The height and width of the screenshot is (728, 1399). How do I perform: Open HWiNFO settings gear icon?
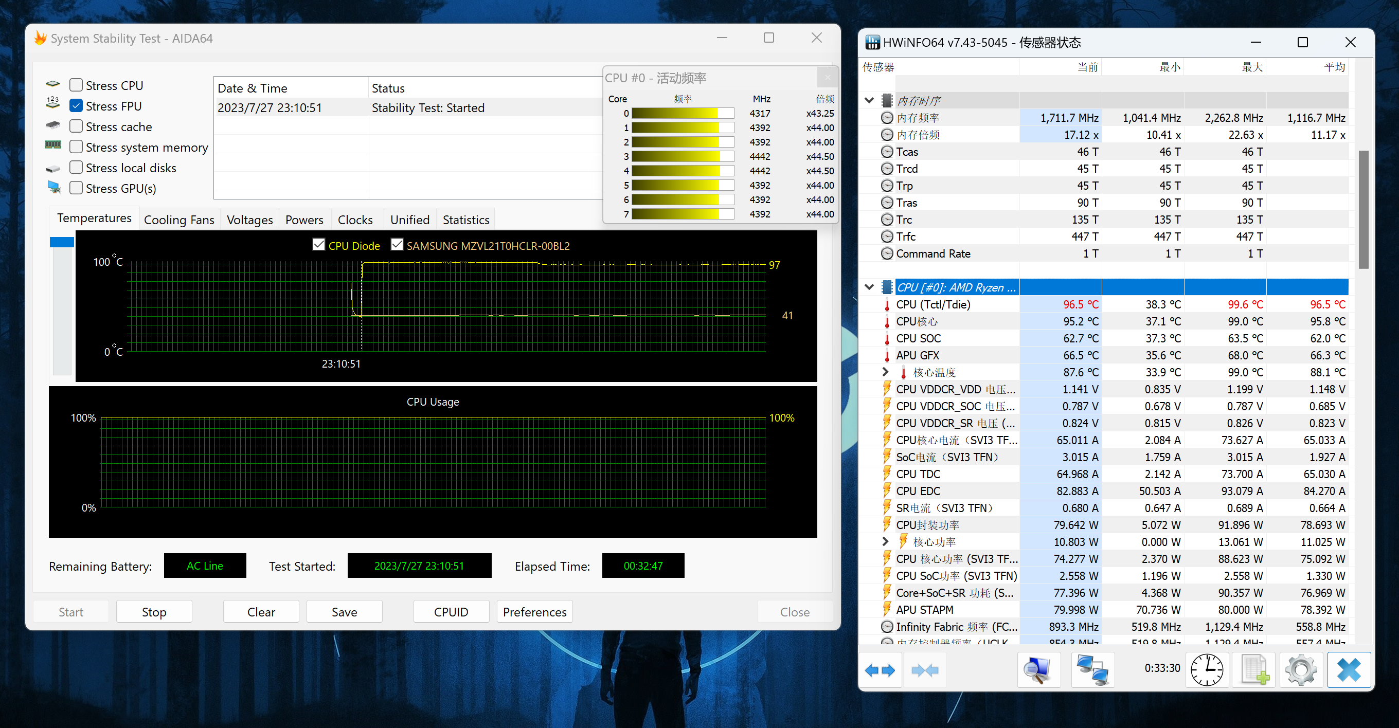point(1301,670)
